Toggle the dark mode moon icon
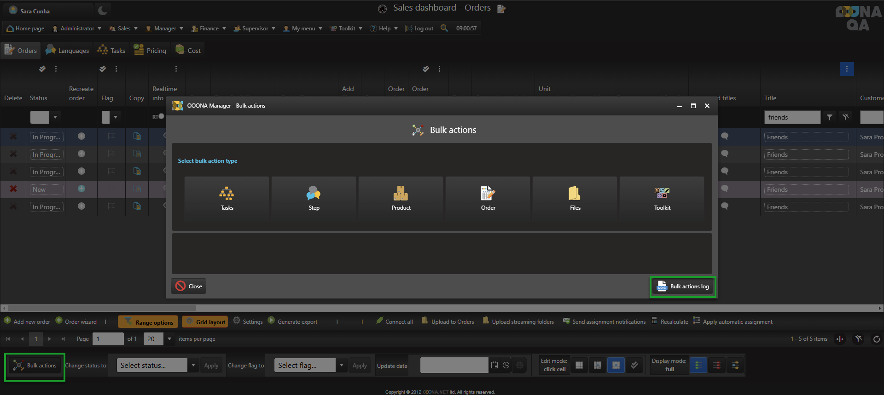The width and height of the screenshot is (884, 395). point(103,11)
